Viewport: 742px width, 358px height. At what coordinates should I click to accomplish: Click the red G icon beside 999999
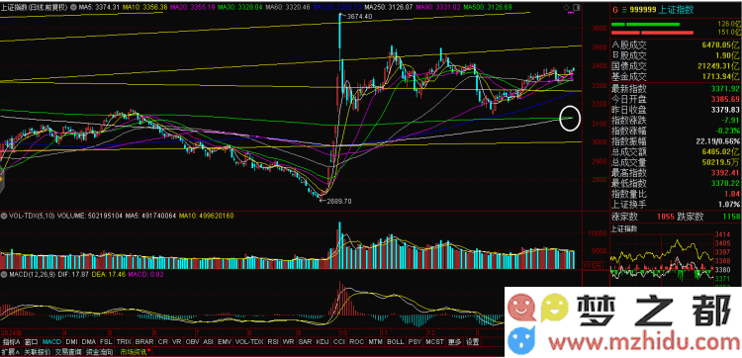tap(615, 9)
